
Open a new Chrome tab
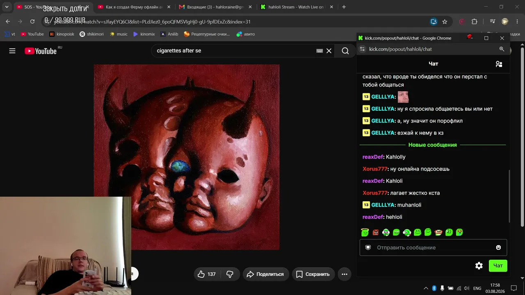click(344, 7)
